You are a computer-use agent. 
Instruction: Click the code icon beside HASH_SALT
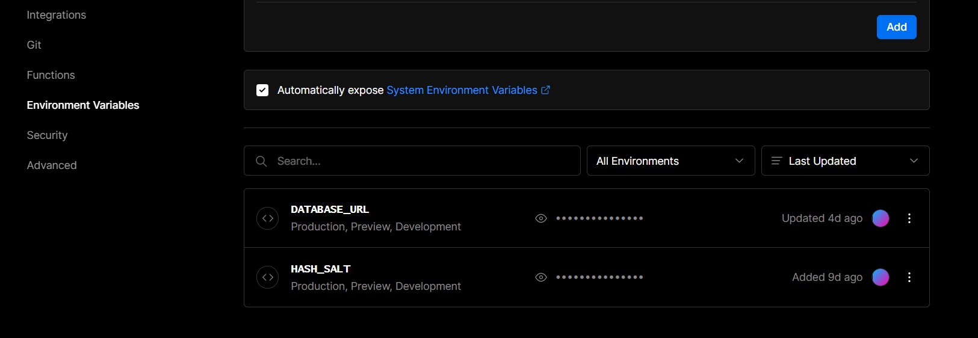(x=267, y=277)
